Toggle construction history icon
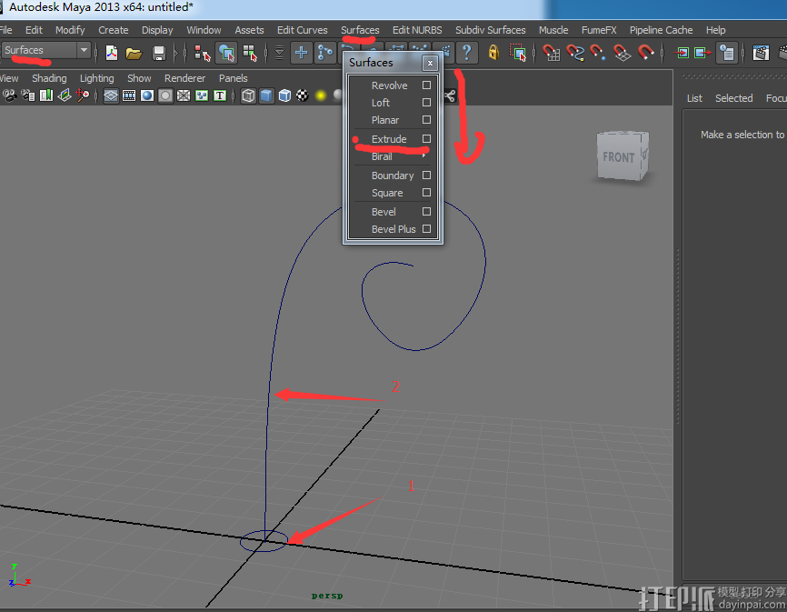This screenshot has width=787, height=612. [x=726, y=52]
